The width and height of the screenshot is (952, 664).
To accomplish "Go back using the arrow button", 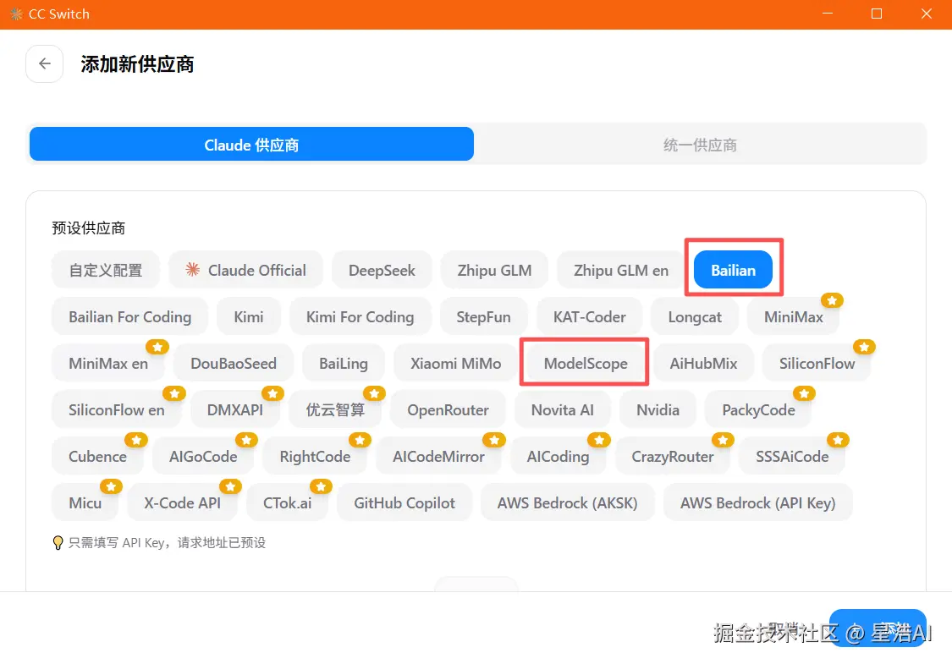I will (x=44, y=63).
